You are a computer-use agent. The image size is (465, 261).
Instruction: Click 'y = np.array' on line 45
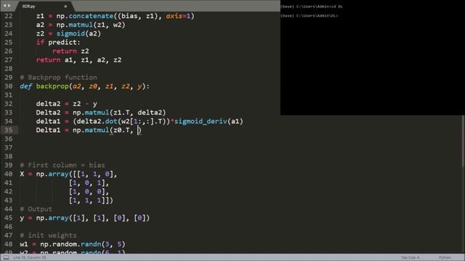[x=44, y=217]
